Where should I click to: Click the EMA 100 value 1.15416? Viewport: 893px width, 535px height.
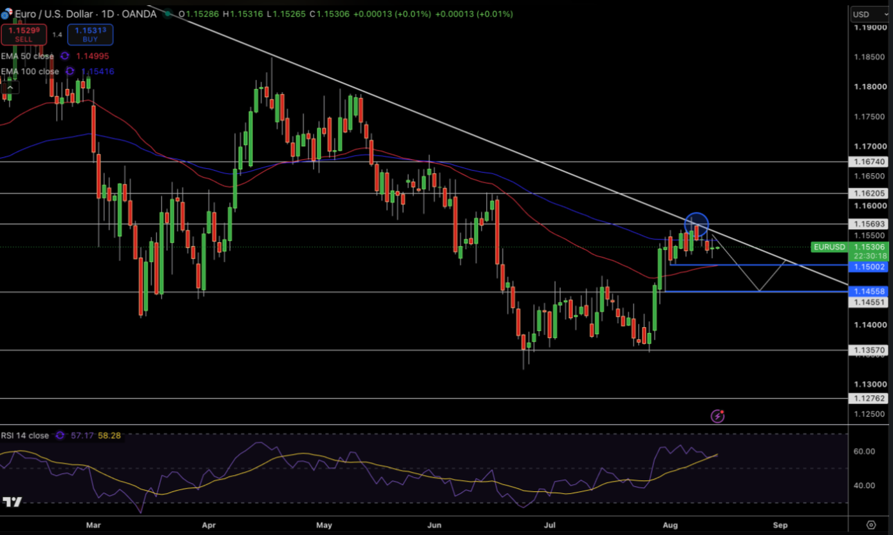click(98, 71)
